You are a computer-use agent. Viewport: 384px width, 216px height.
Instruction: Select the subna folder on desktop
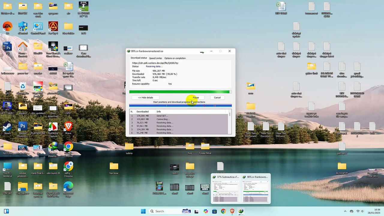(129, 148)
